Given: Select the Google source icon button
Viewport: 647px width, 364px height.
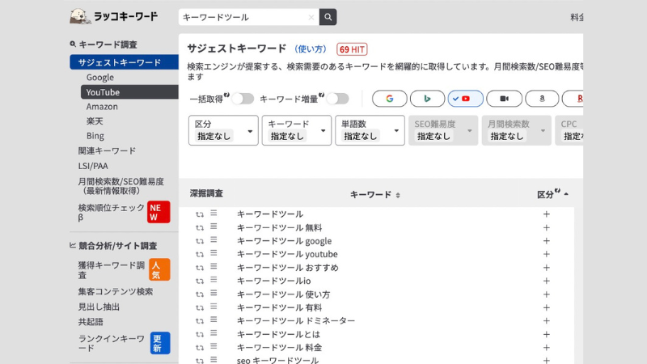Looking at the screenshot, I should click(390, 99).
